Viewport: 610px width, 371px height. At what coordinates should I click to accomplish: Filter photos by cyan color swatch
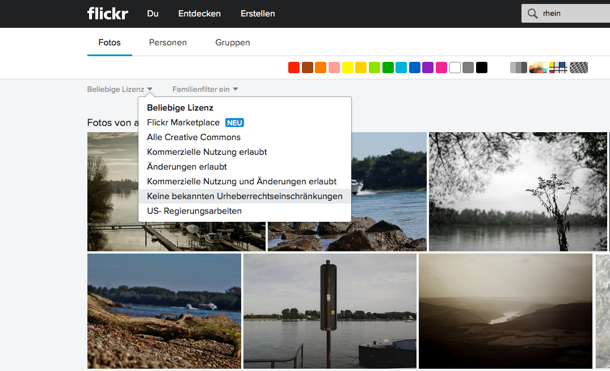[401, 68]
